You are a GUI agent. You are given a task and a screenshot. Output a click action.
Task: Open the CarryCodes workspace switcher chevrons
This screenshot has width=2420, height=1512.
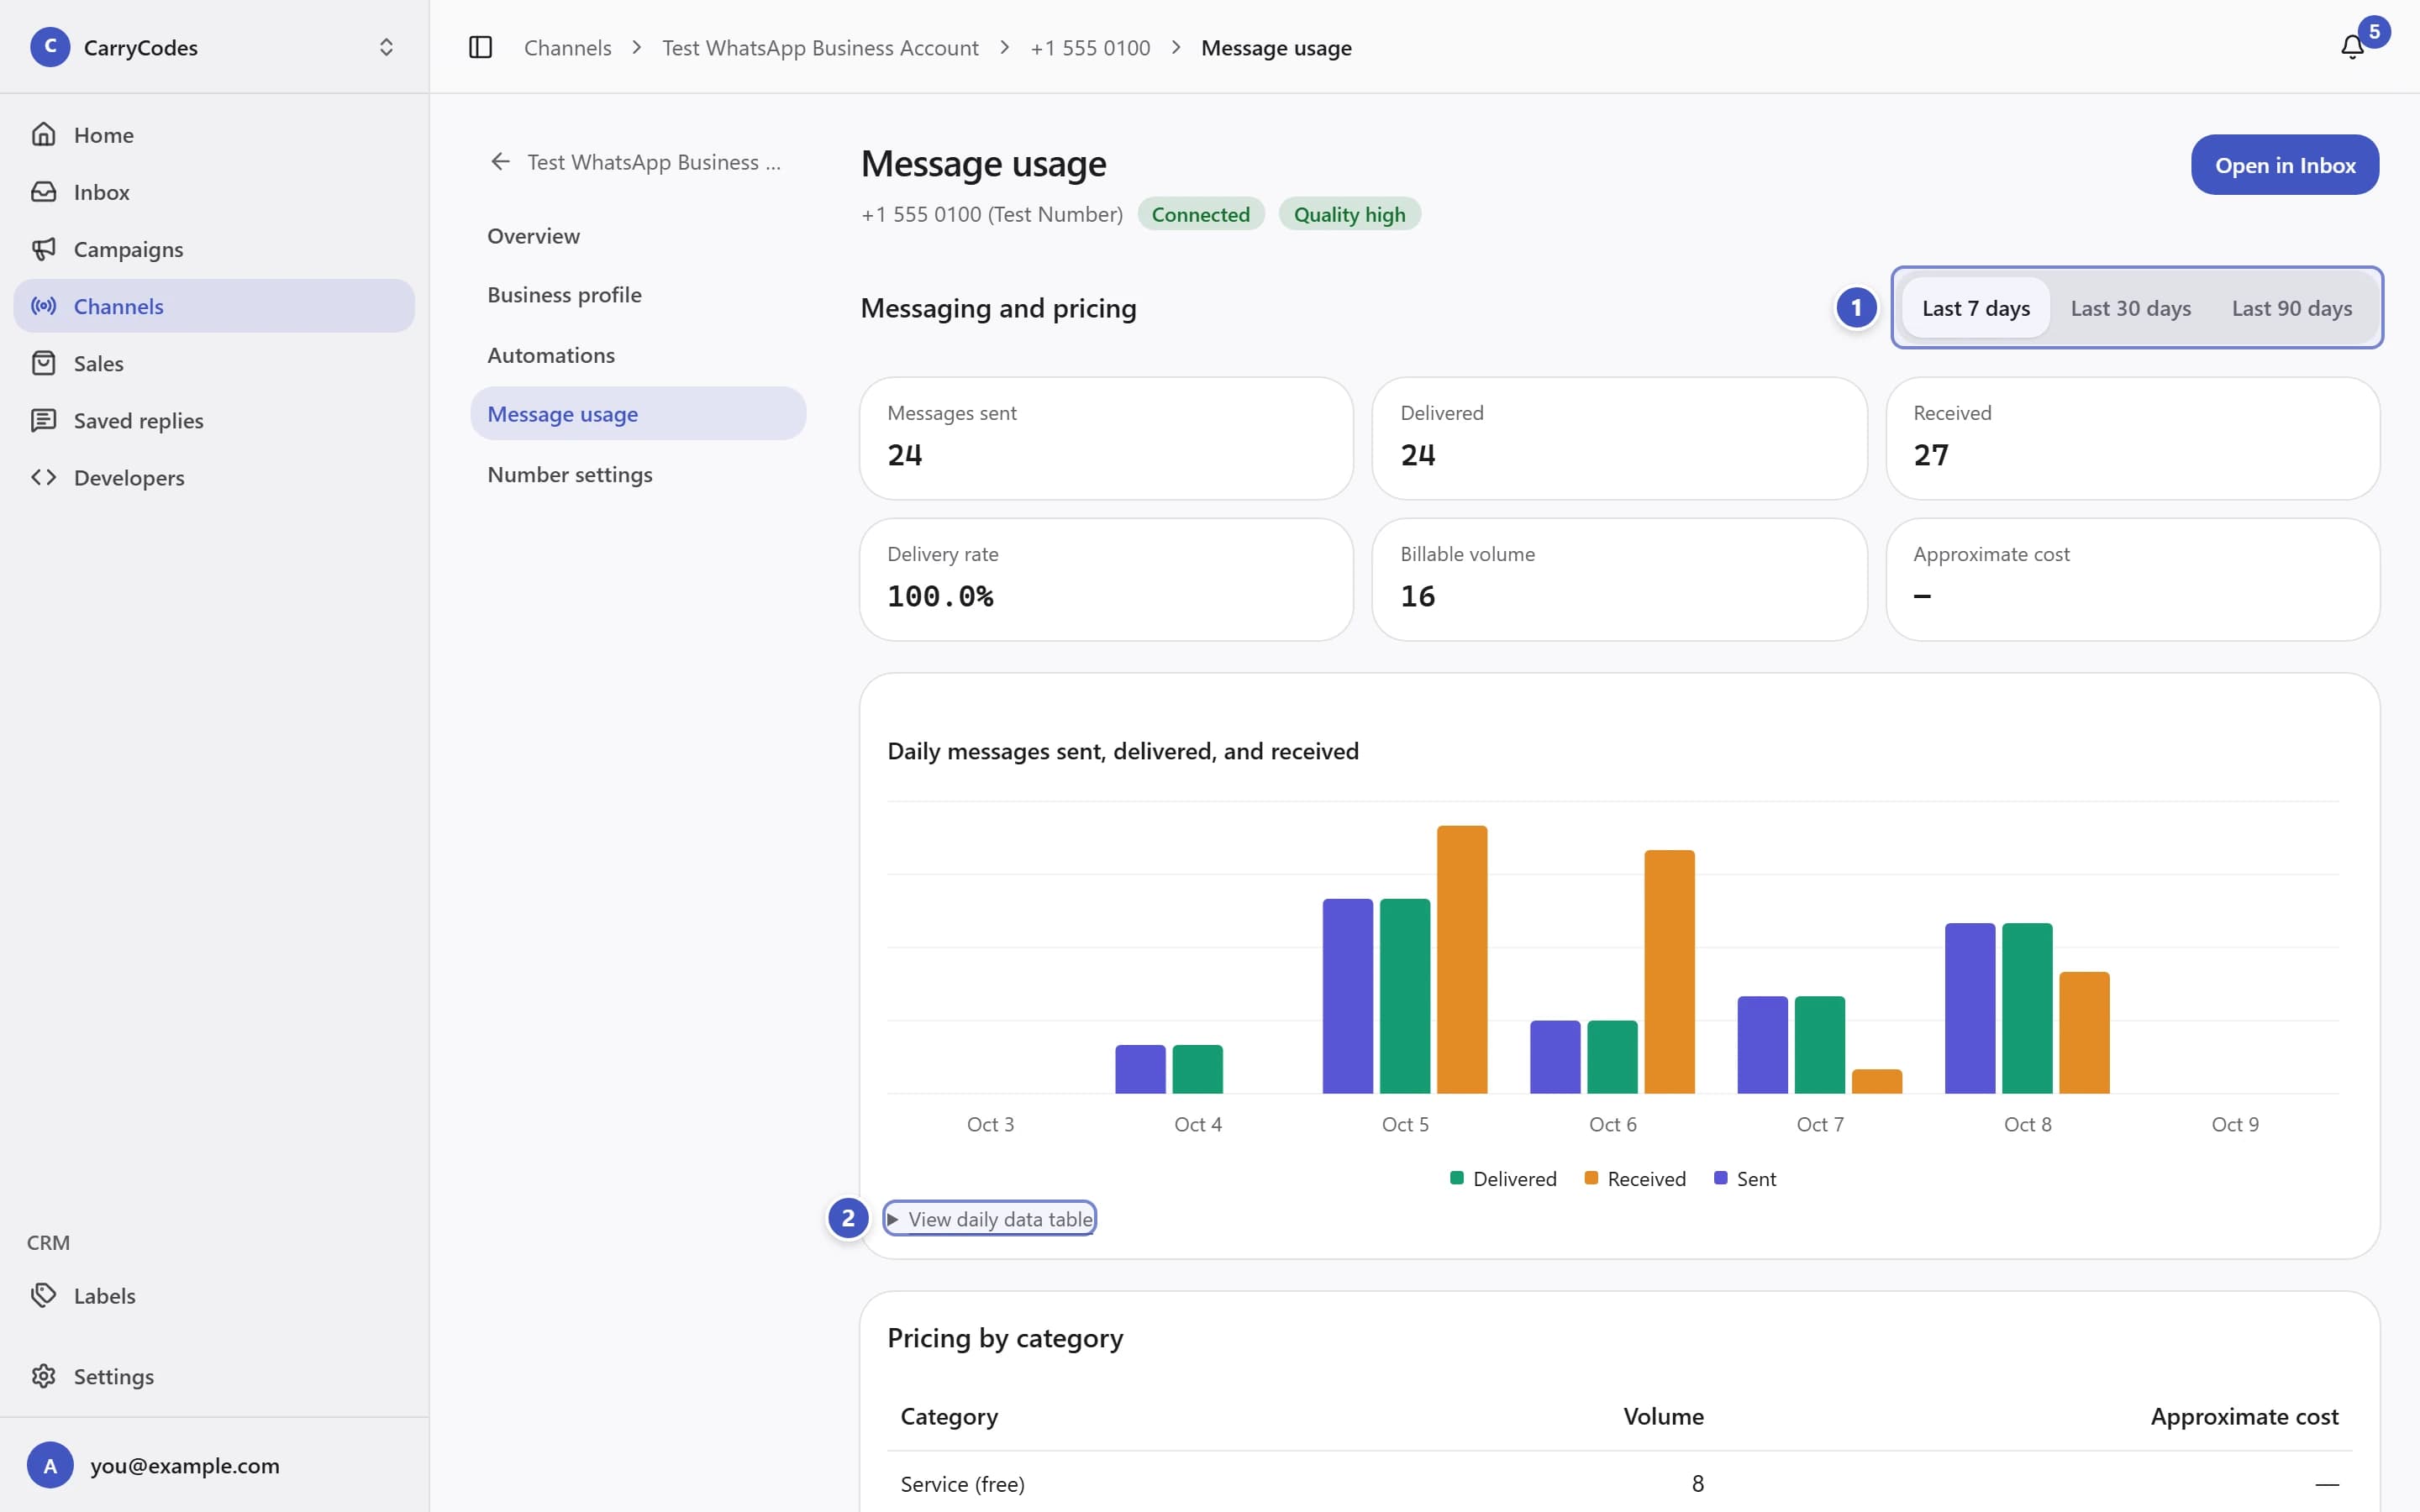(x=386, y=47)
